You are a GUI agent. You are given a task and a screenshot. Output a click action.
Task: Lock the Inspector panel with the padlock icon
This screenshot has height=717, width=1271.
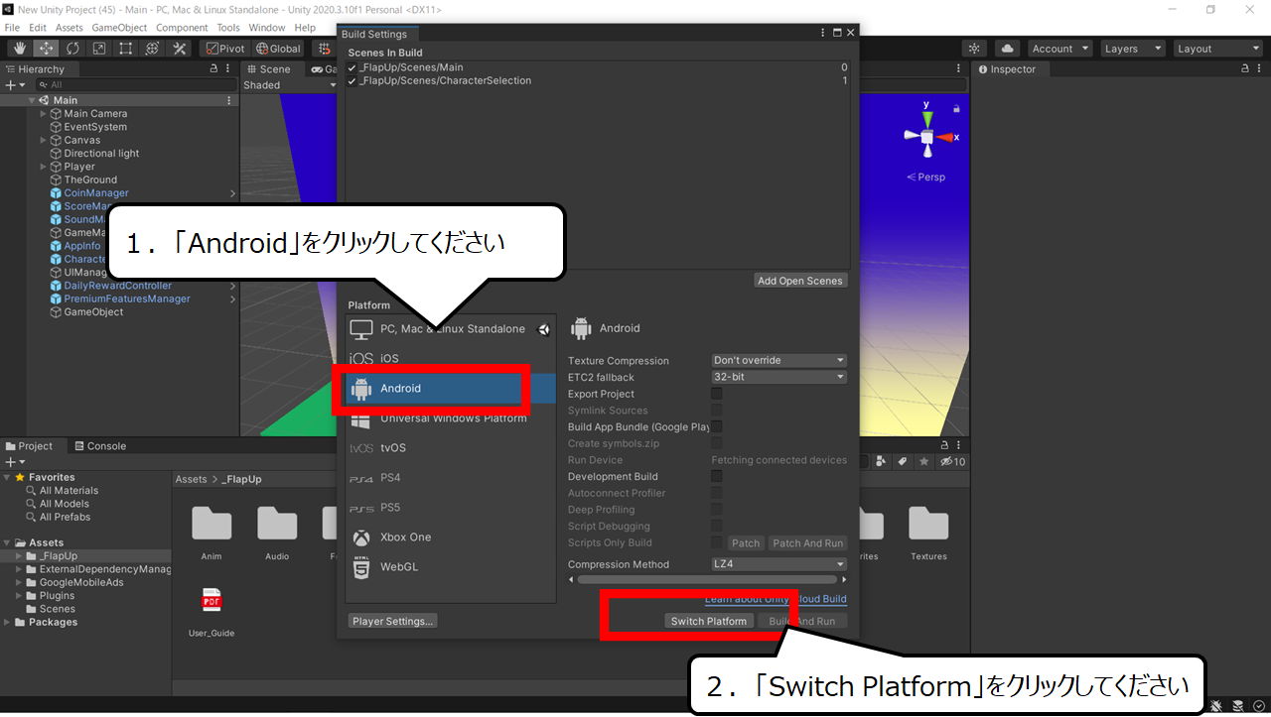pyautogui.click(x=1245, y=69)
